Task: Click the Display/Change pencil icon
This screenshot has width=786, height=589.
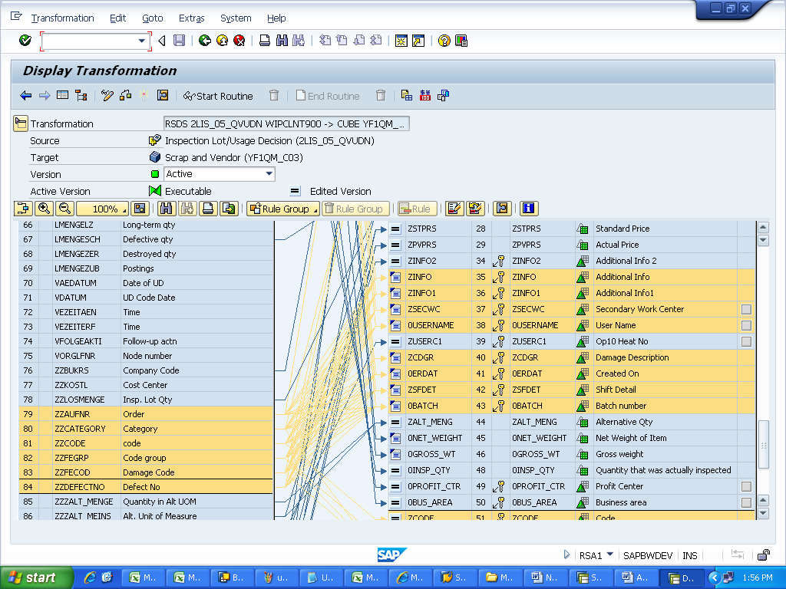Action: (x=107, y=96)
